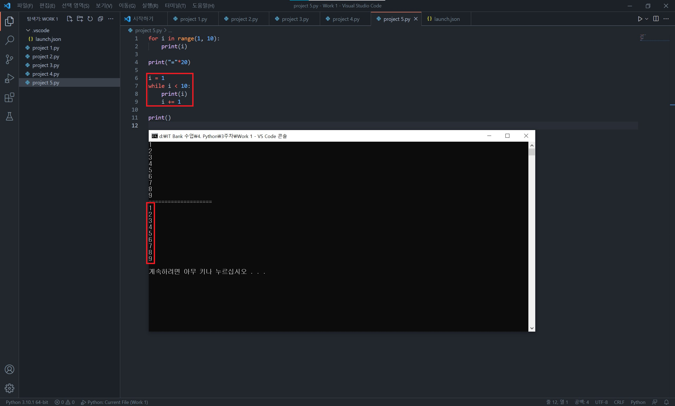This screenshot has width=675, height=406.
Task: Click the Collapse Folders icon in explorer
Action: (x=100, y=19)
